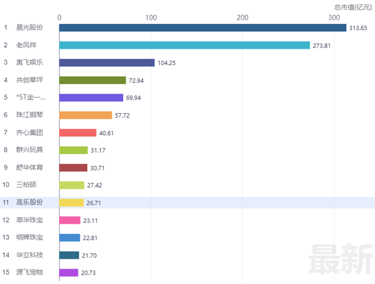Select the 舒华体育 company label
Viewport: 375px width, 284px height.
30,168
